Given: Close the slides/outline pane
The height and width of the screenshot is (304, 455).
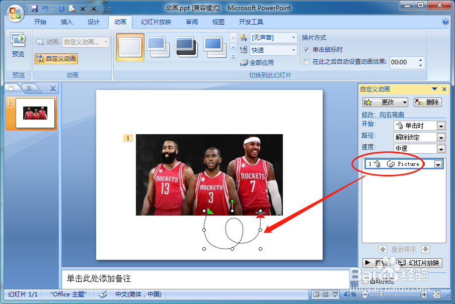Looking at the screenshot, I should pyautogui.click(x=53, y=88).
